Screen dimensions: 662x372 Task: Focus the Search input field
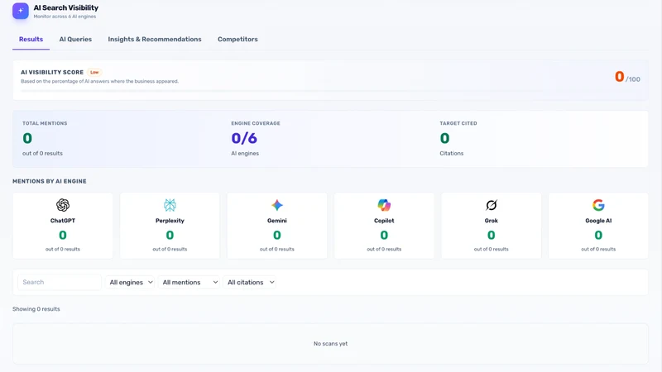(x=60, y=282)
